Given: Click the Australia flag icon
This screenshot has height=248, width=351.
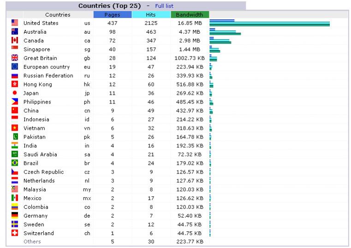Looking at the screenshot, I should (x=15, y=31).
